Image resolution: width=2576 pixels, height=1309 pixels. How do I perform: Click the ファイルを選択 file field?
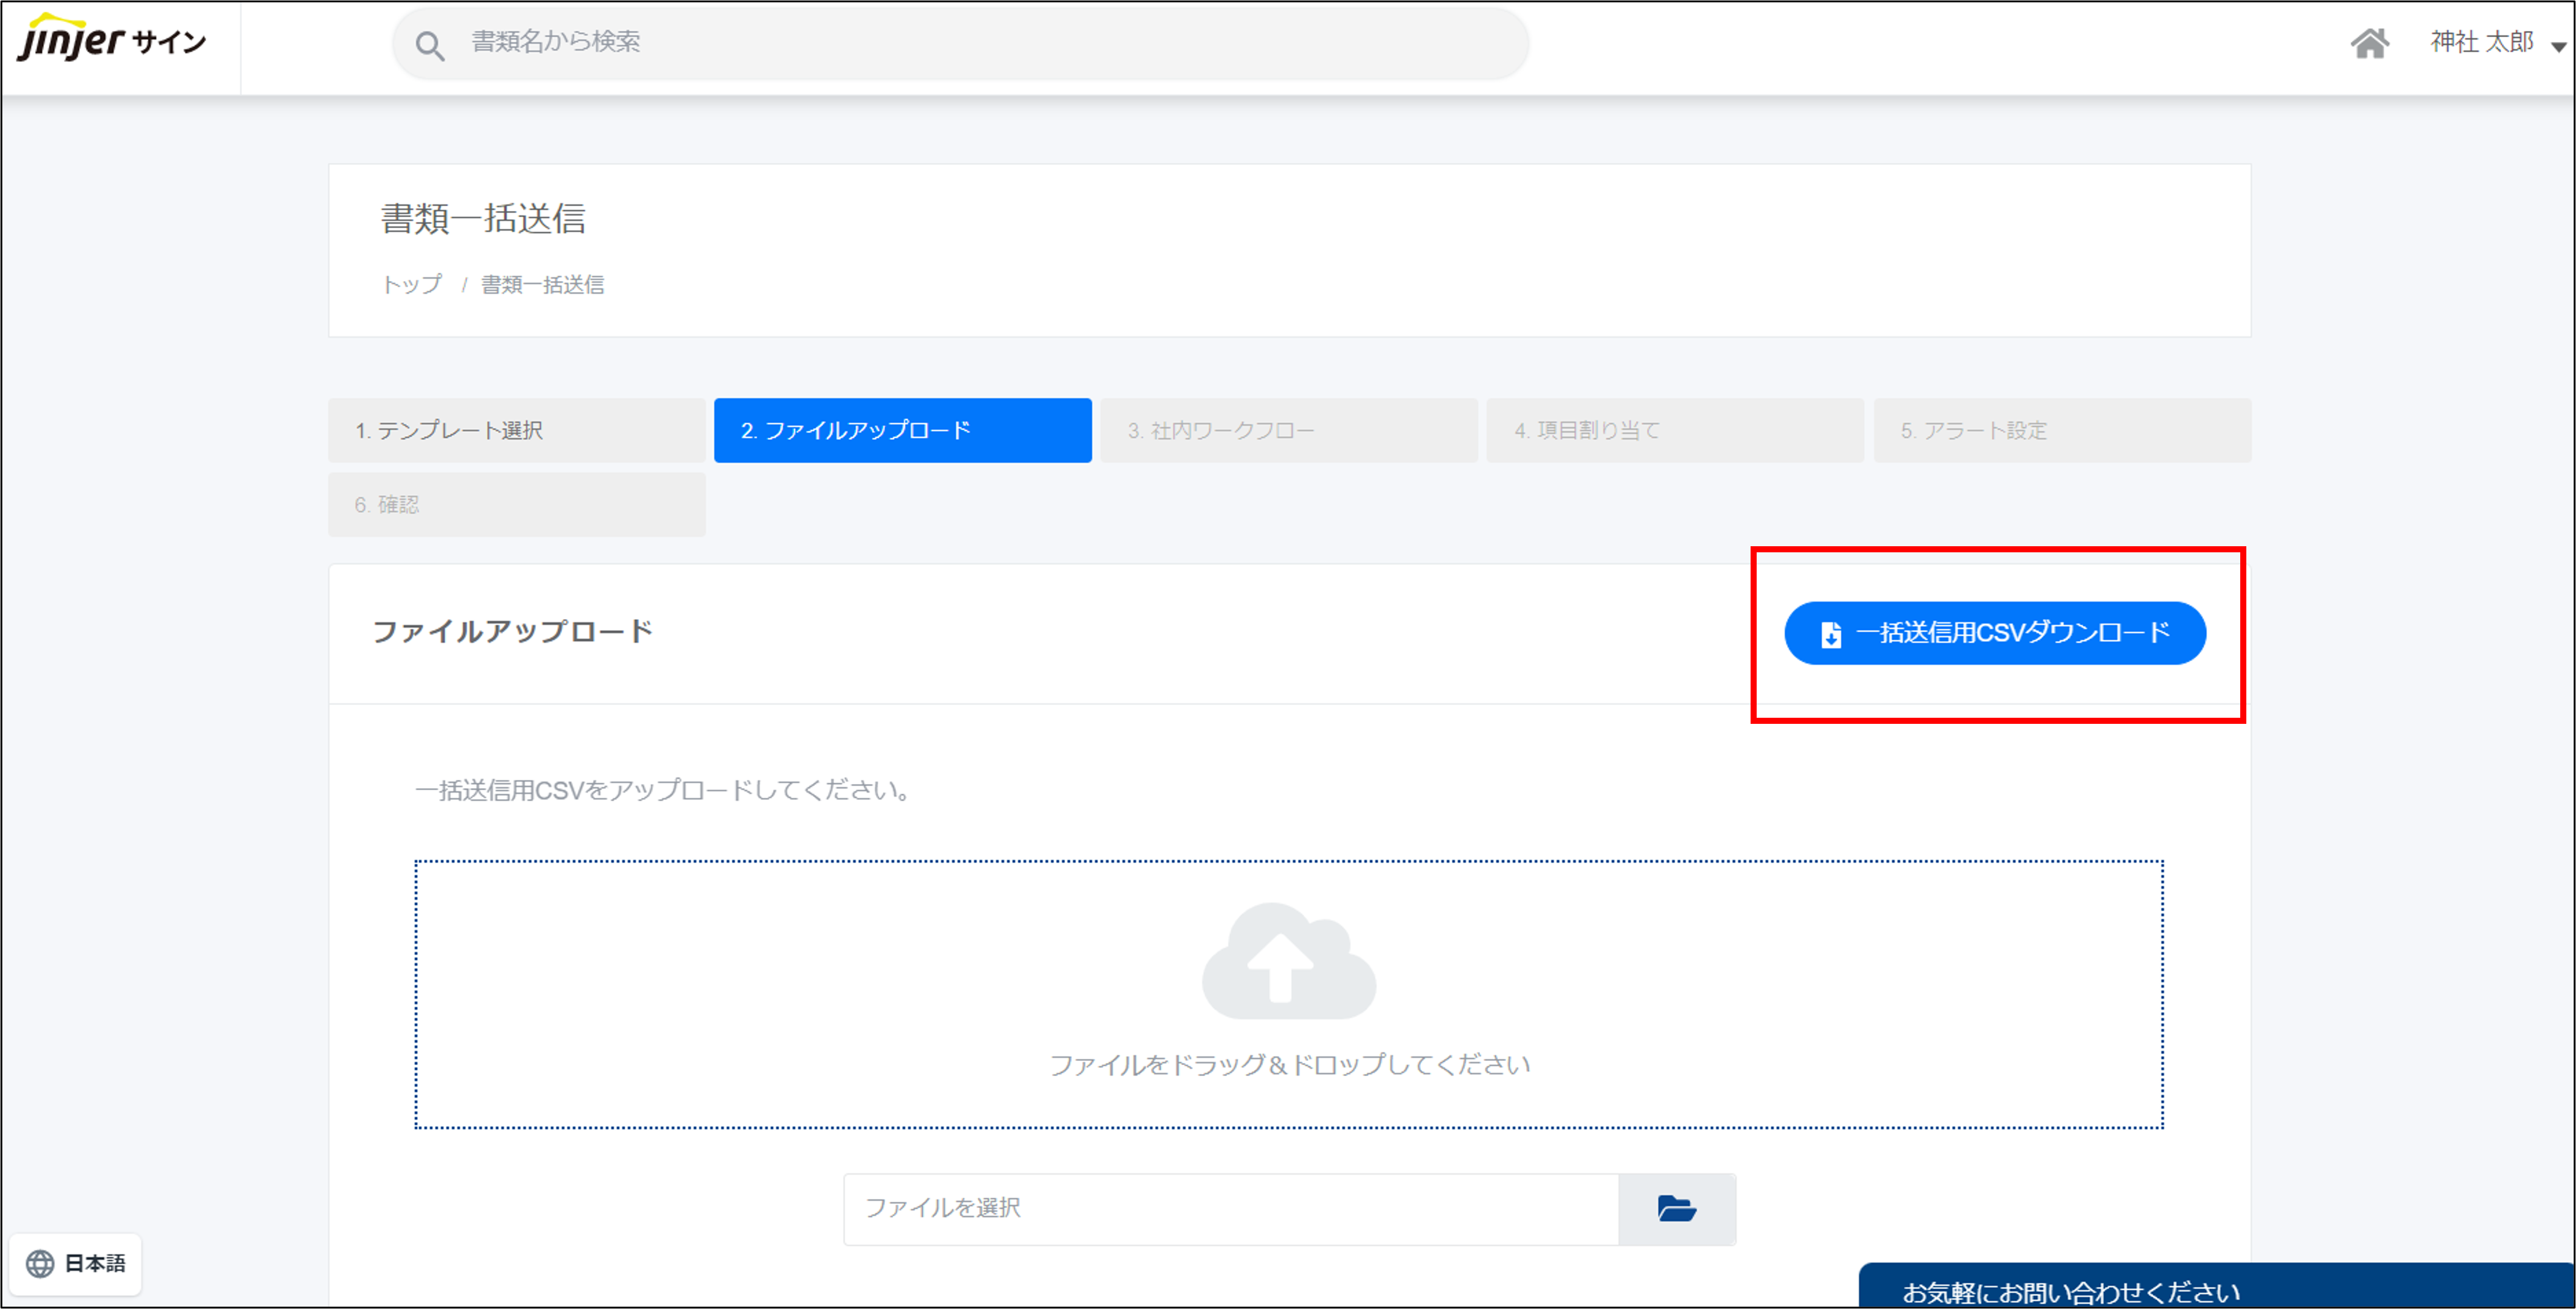1230,1208
